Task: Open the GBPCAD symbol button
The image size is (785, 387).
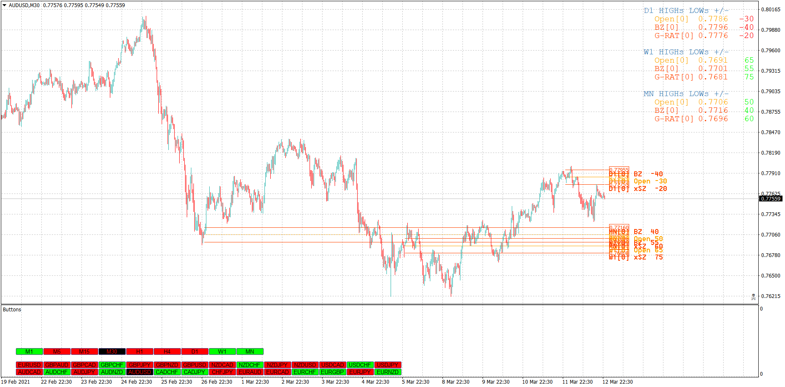Action: click(x=84, y=365)
